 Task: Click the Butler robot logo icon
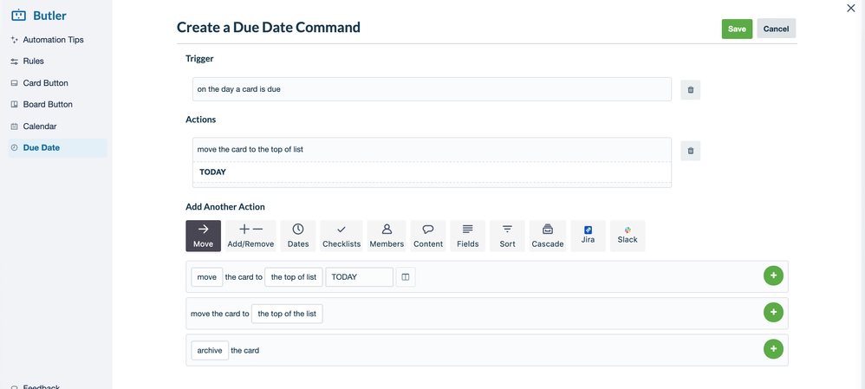[x=19, y=16]
